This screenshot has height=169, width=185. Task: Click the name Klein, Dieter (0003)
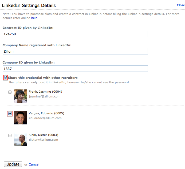coord(43,135)
